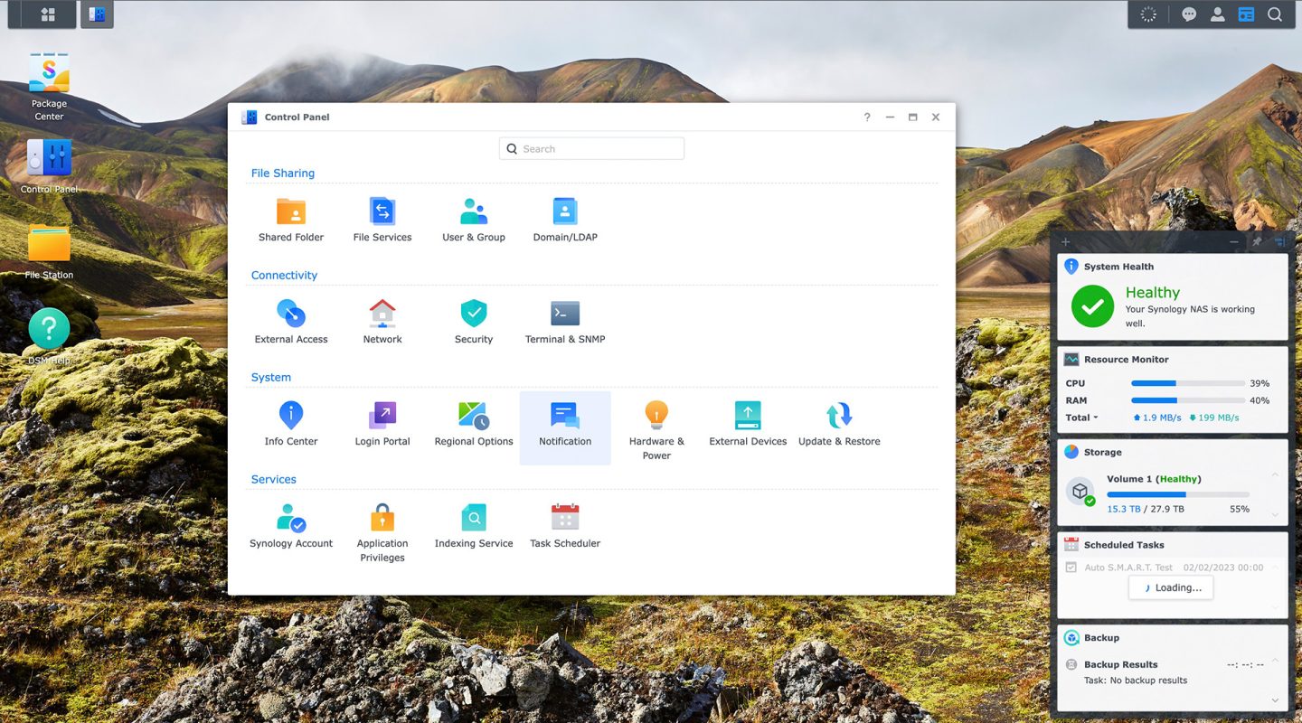This screenshot has height=723, width=1302.
Task: Click the Control Panel help question mark button
Action: pos(866,117)
